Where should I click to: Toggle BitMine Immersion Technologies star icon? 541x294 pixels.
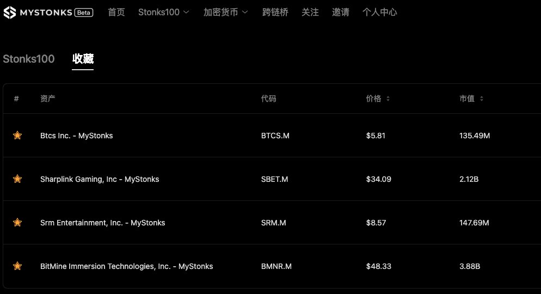(17, 266)
